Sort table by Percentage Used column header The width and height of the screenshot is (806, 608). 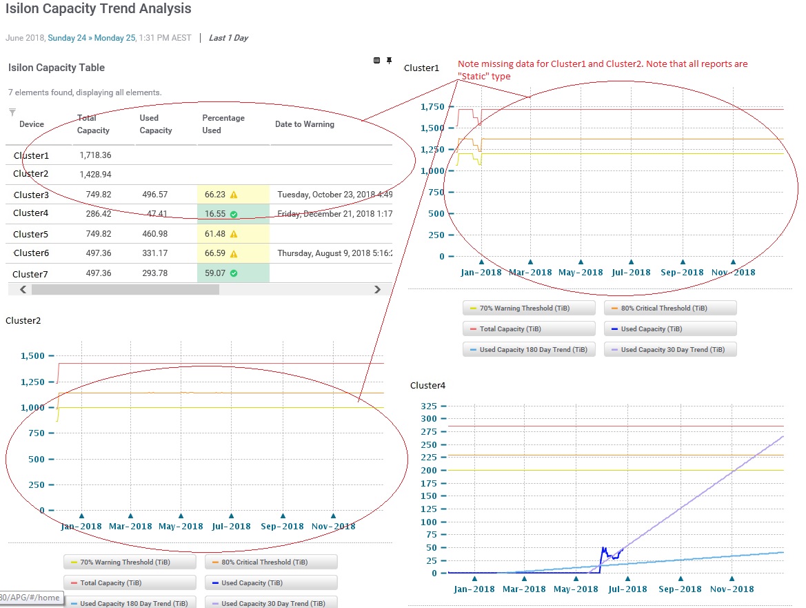coord(223,124)
